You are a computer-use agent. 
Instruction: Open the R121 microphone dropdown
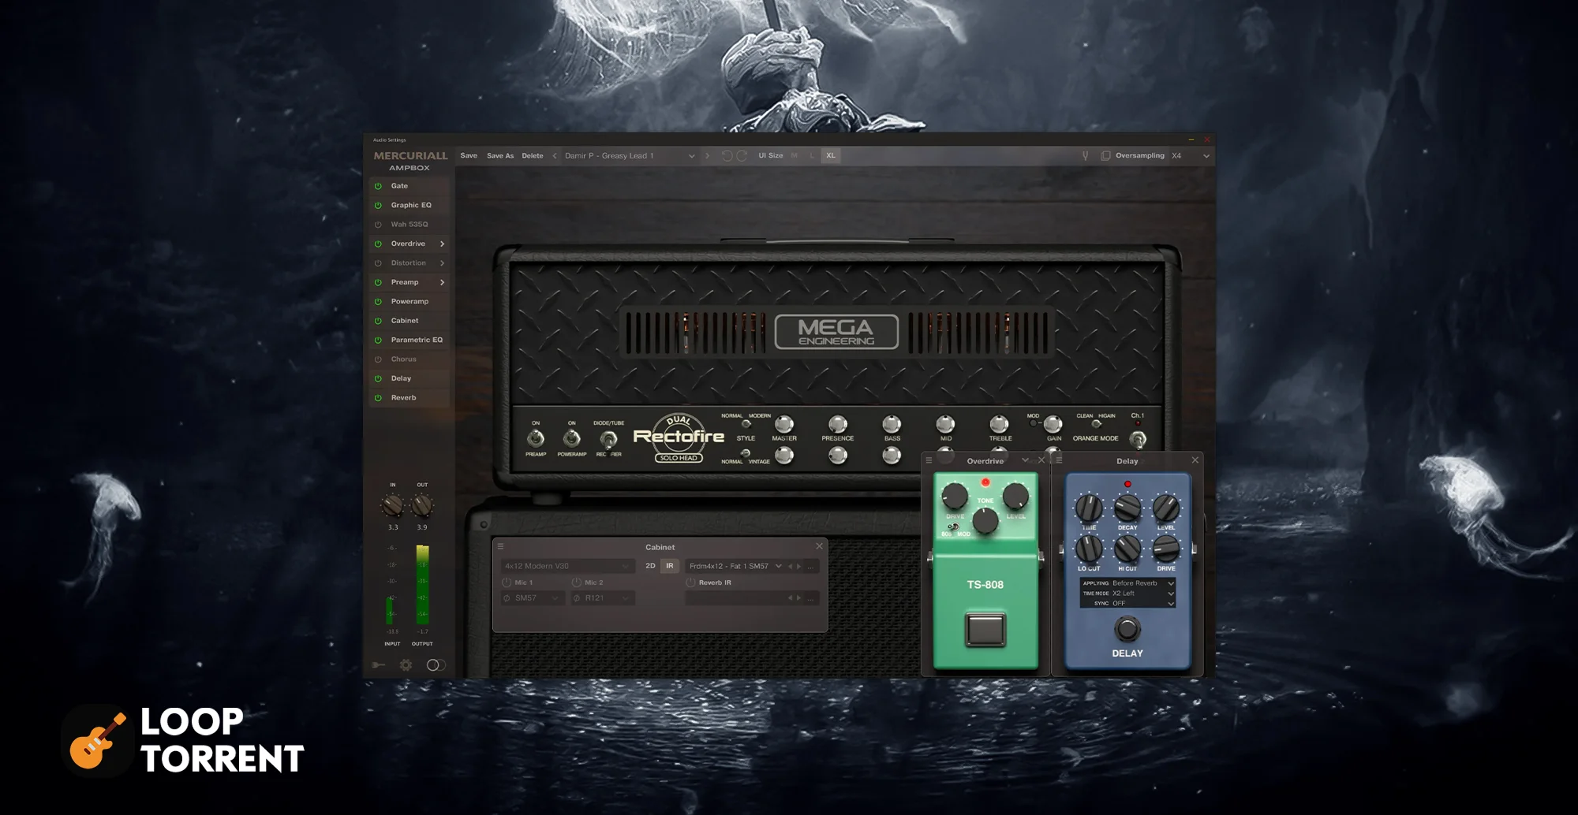point(603,598)
